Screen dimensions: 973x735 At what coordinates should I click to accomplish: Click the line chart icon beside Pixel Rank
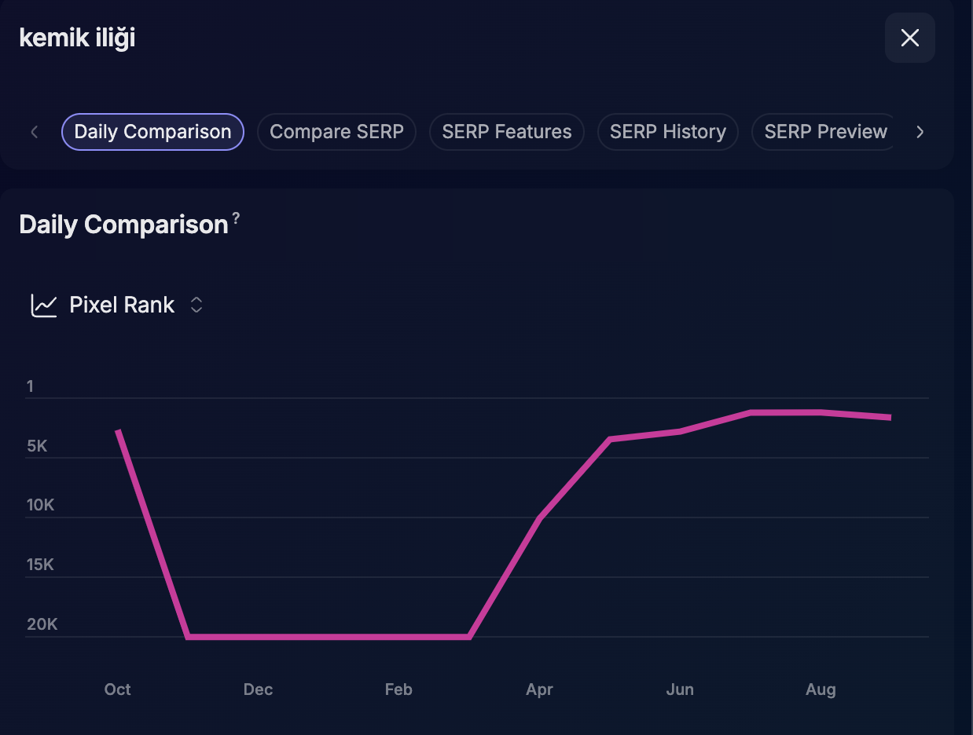[x=44, y=305]
